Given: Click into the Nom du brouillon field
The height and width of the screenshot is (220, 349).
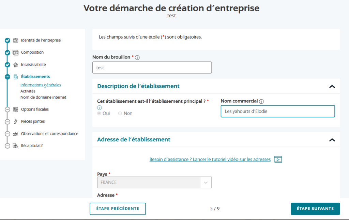Looking at the screenshot, I should [x=152, y=67].
